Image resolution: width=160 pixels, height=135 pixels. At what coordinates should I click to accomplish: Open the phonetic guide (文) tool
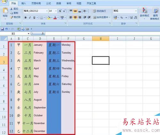click(62, 18)
